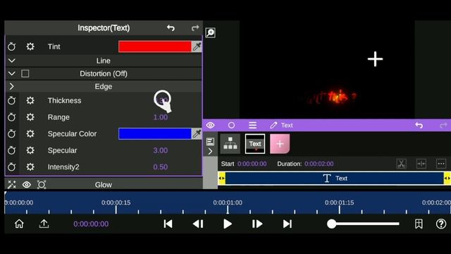
Task: Toggle keyframe stopwatch for Tint
Action: tap(11, 47)
